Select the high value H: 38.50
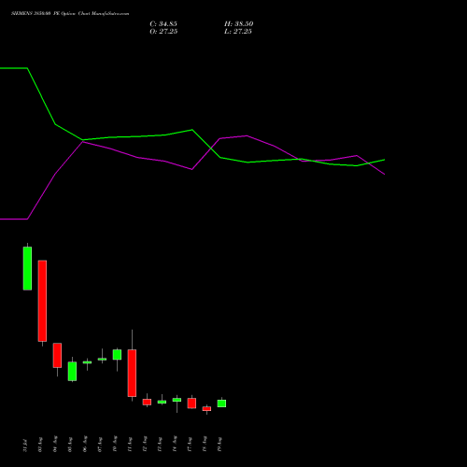This screenshot has width=467, height=467. 238,24
